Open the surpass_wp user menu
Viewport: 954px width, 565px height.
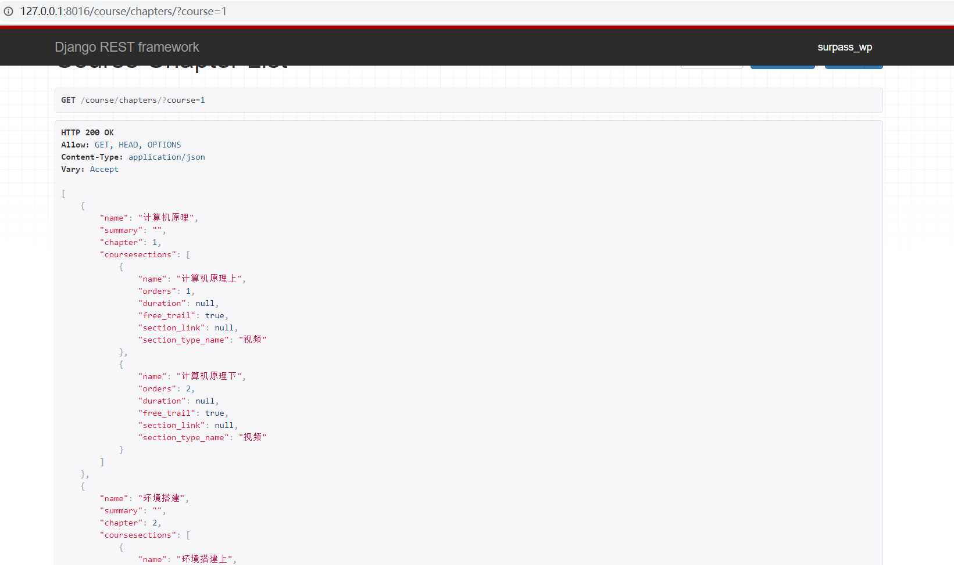point(845,47)
